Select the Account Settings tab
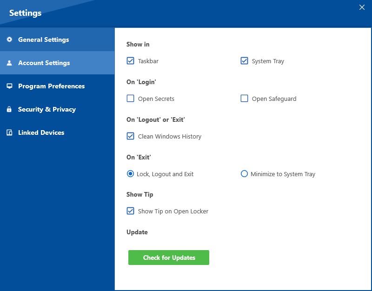 tap(44, 63)
